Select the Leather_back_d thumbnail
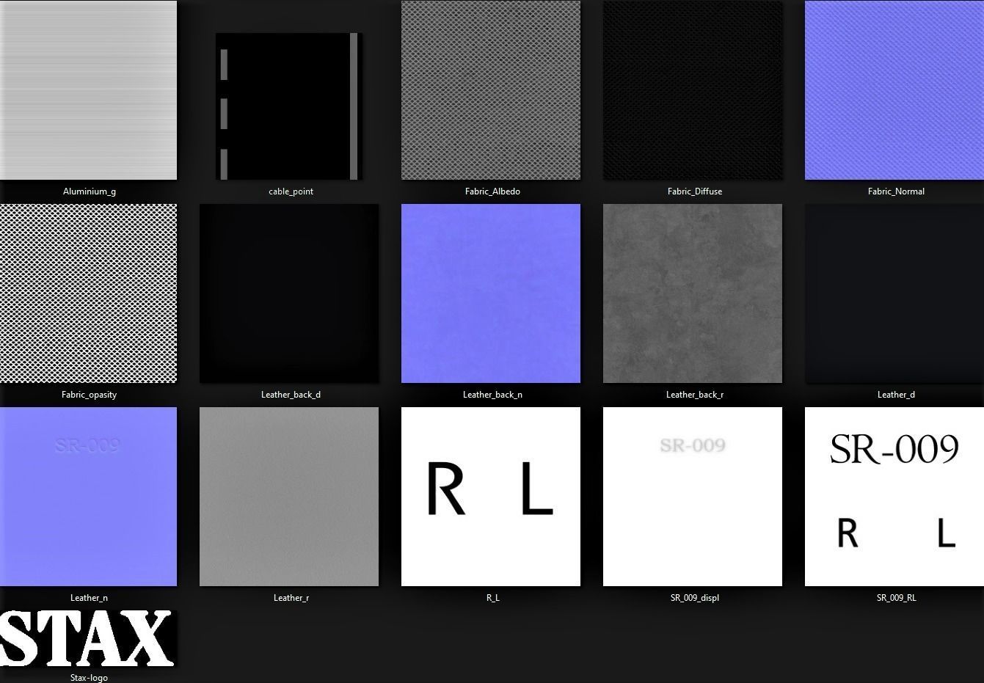This screenshot has height=683, width=984. click(x=289, y=293)
